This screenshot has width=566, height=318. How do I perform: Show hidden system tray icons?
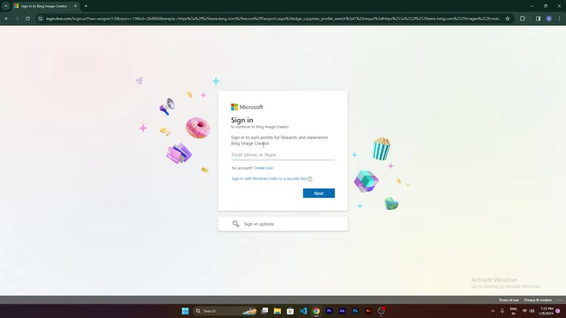click(x=492, y=311)
